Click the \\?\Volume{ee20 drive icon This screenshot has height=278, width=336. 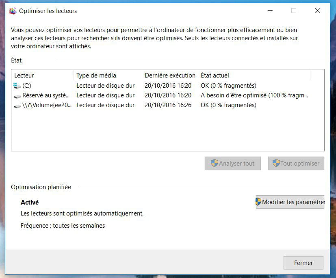coord(17,106)
